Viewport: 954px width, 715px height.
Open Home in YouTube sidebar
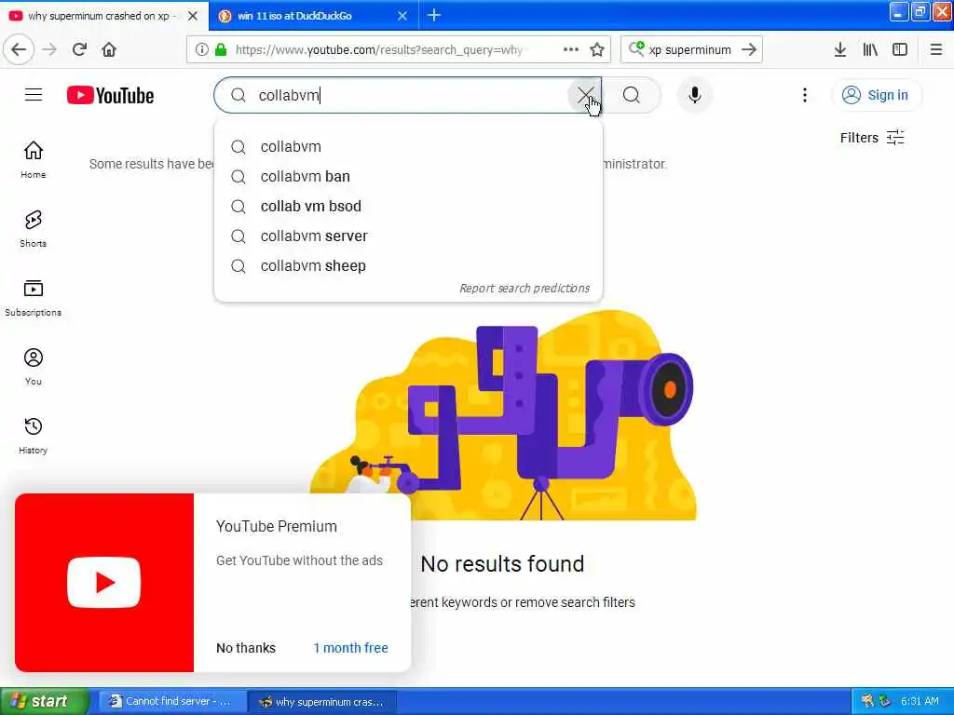(33, 159)
